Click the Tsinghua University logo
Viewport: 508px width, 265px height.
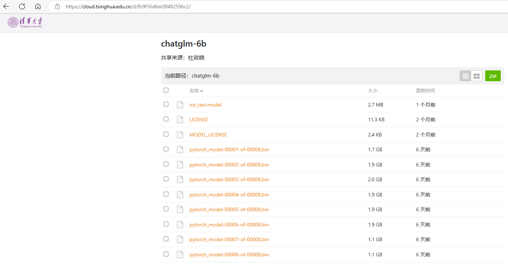25,22
